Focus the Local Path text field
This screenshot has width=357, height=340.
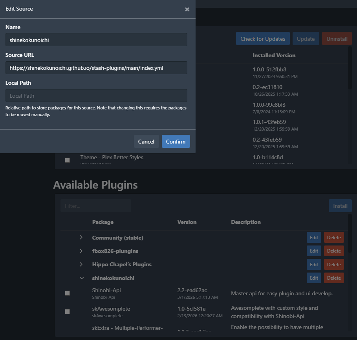pyautogui.click(x=96, y=96)
